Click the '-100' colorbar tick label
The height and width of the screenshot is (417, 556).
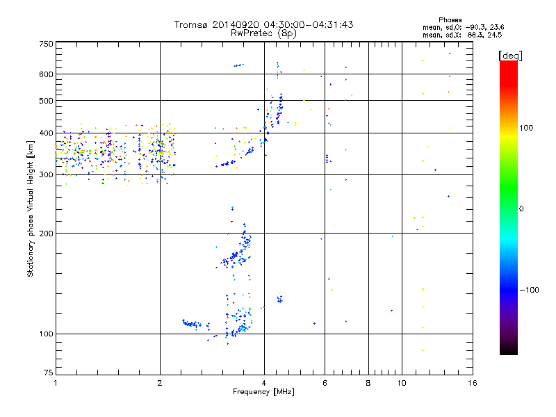coord(529,290)
